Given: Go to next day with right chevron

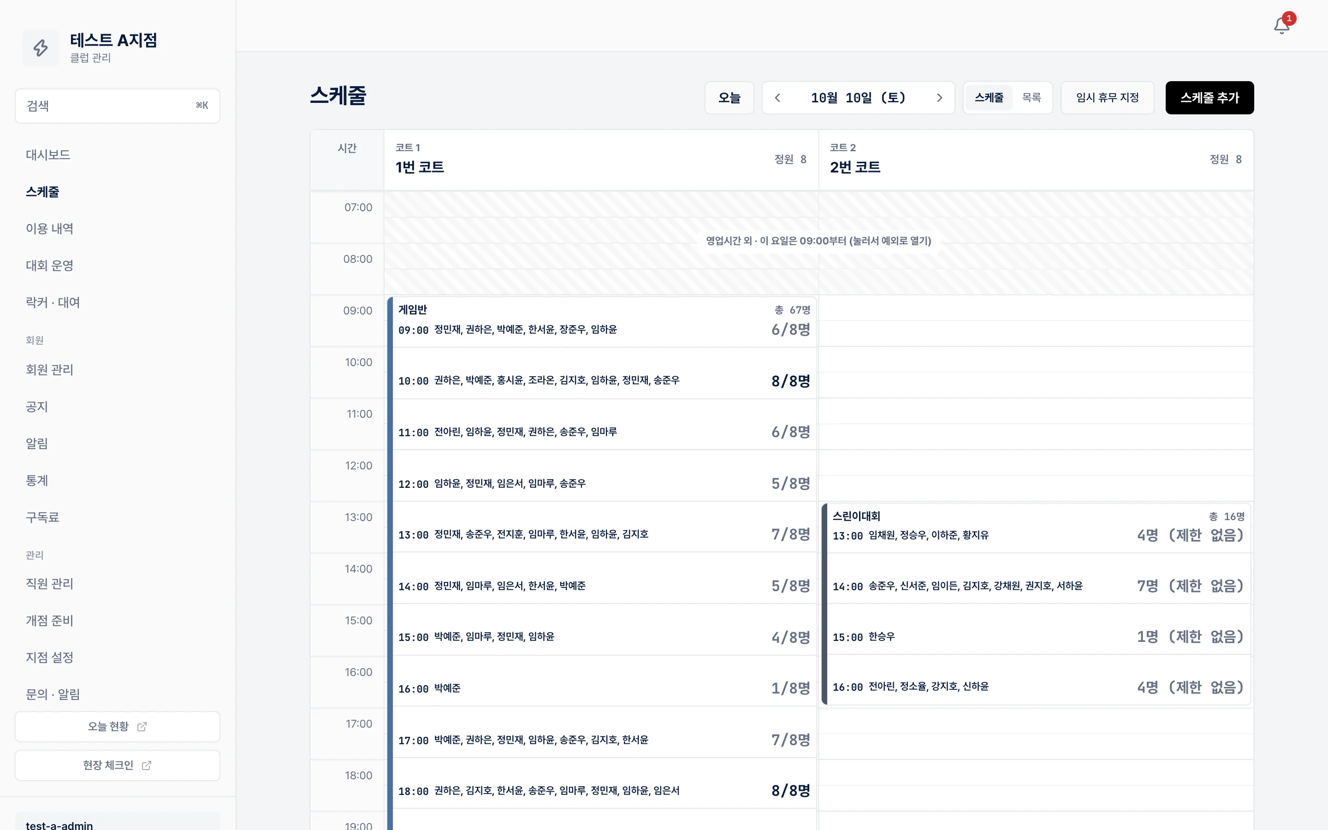Looking at the screenshot, I should coord(939,98).
